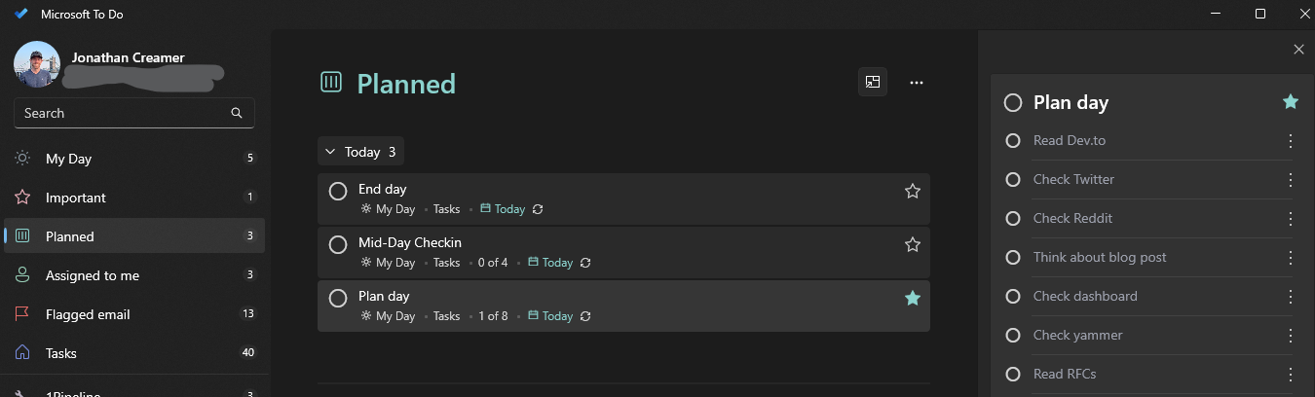Close the task detail pane
1315x397 pixels.
pos(1298,50)
